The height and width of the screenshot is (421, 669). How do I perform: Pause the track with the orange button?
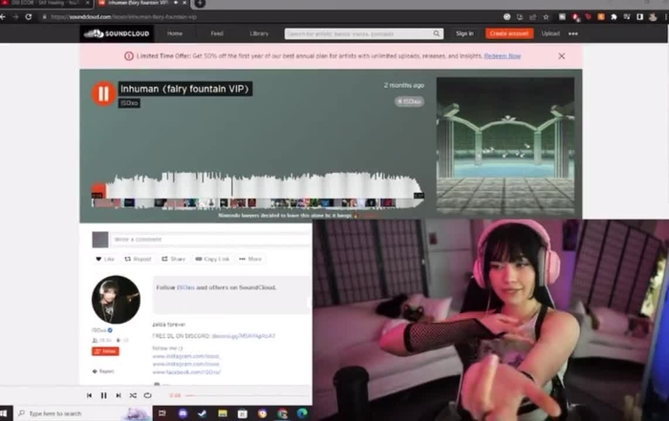(103, 94)
